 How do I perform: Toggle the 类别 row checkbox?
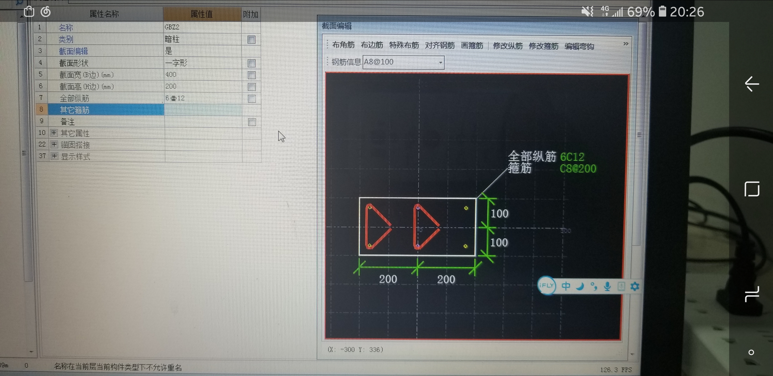[251, 40]
